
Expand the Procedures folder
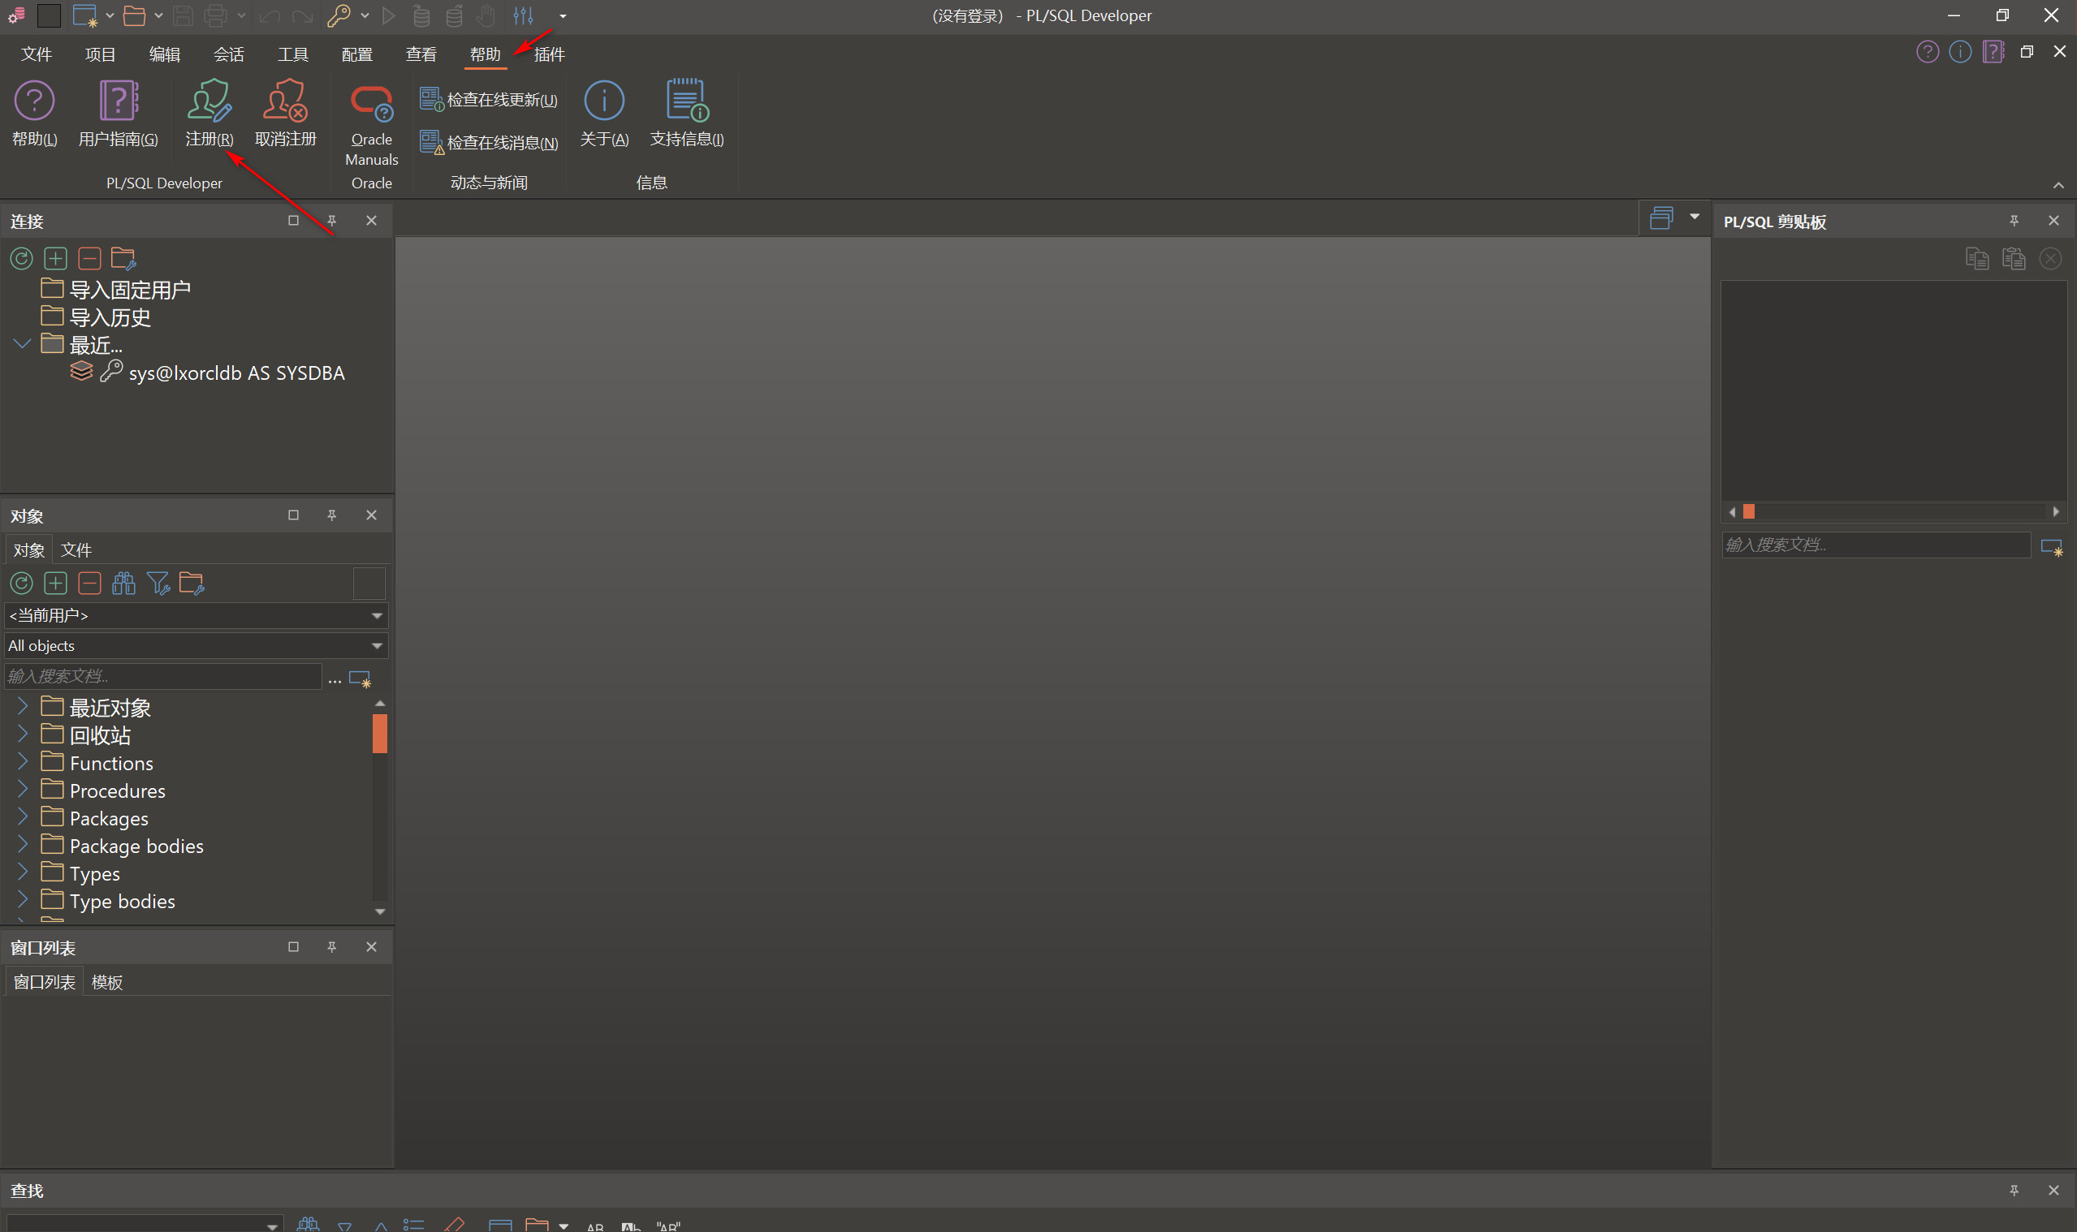(23, 790)
